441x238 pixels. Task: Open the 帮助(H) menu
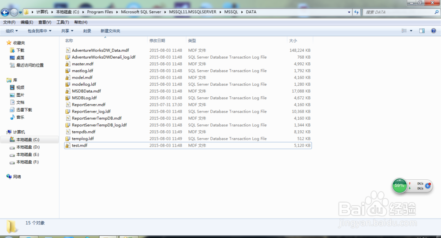[x=81, y=22]
